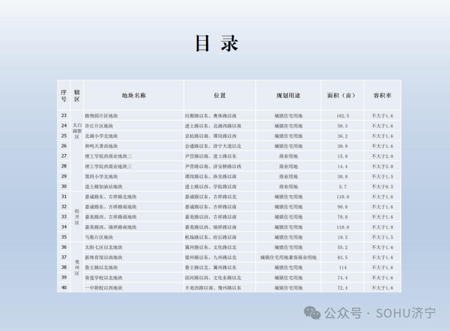Click plot name 一中附校以西地块
The height and width of the screenshot is (331, 450).
pos(103,288)
